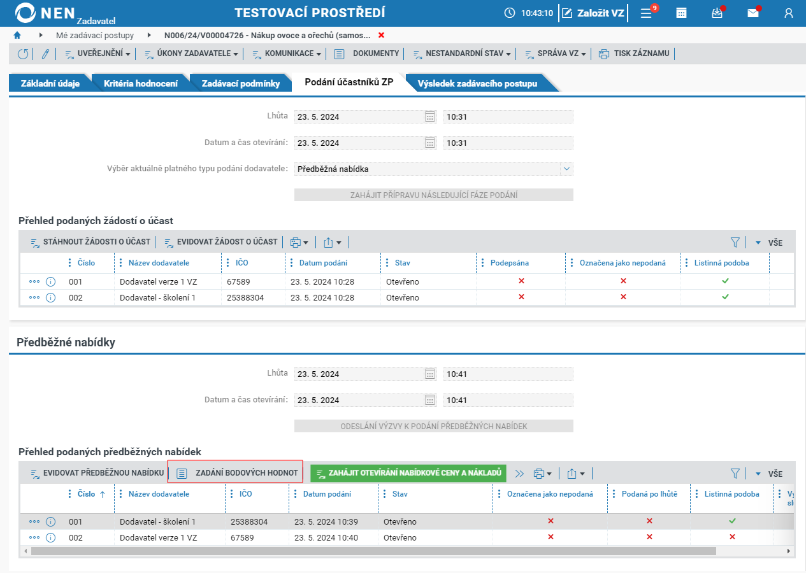This screenshot has height=573, width=806.
Task: Click Datum podání 23. 5. 2024 10:40 cell
Action: click(x=333, y=537)
